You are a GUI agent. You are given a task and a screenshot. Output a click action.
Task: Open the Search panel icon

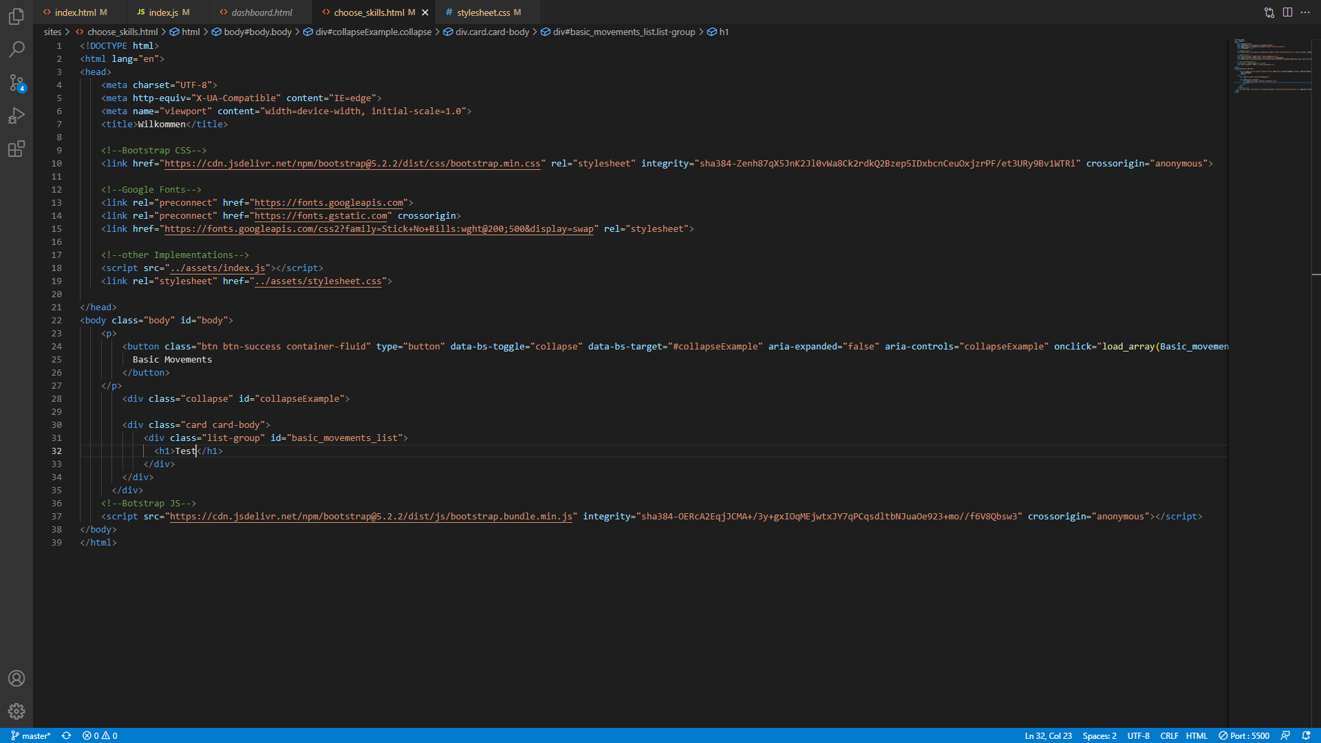[16, 50]
